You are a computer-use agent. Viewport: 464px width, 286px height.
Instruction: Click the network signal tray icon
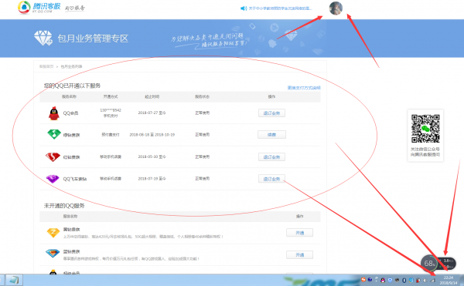coord(432,281)
